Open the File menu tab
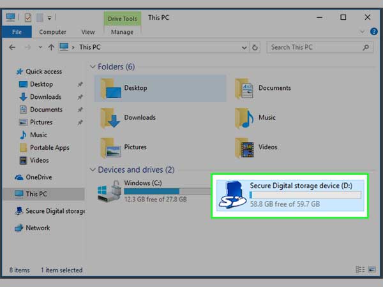Screen dimensions: 383x287 click(x=17, y=32)
